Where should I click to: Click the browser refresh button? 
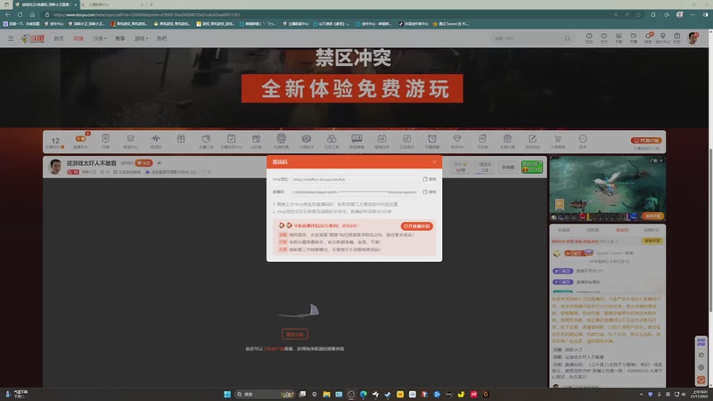[x=20, y=14]
